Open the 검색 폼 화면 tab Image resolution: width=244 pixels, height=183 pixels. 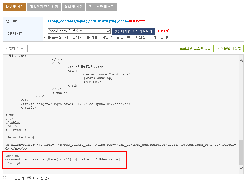73,7
